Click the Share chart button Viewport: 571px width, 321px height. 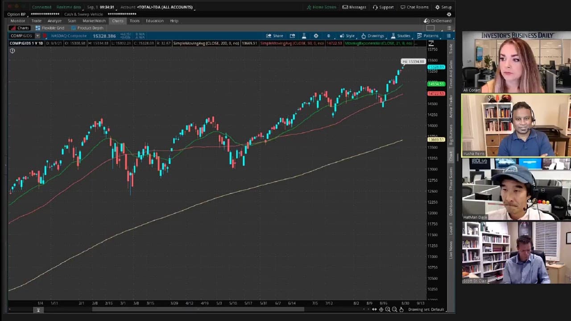pos(275,36)
